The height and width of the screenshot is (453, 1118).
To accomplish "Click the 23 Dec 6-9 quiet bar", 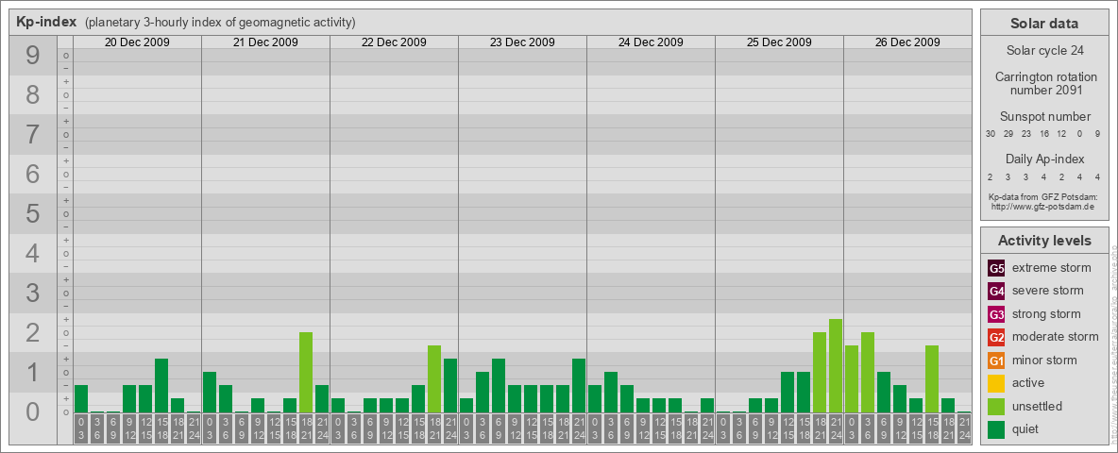I will [499, 385].
